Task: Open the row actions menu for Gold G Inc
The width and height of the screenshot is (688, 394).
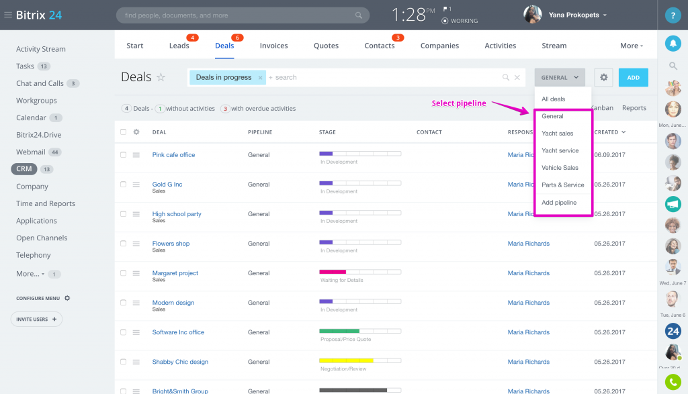Action: (136, 185)
